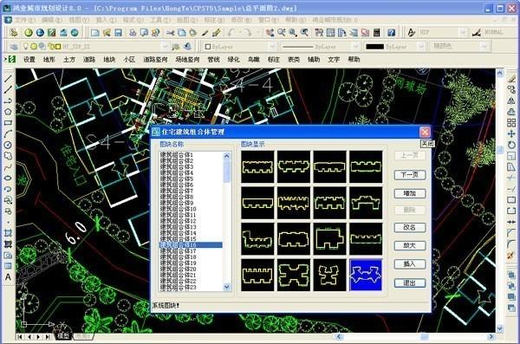Click the block list scrollbar down arrow

[x=227, y=287]
